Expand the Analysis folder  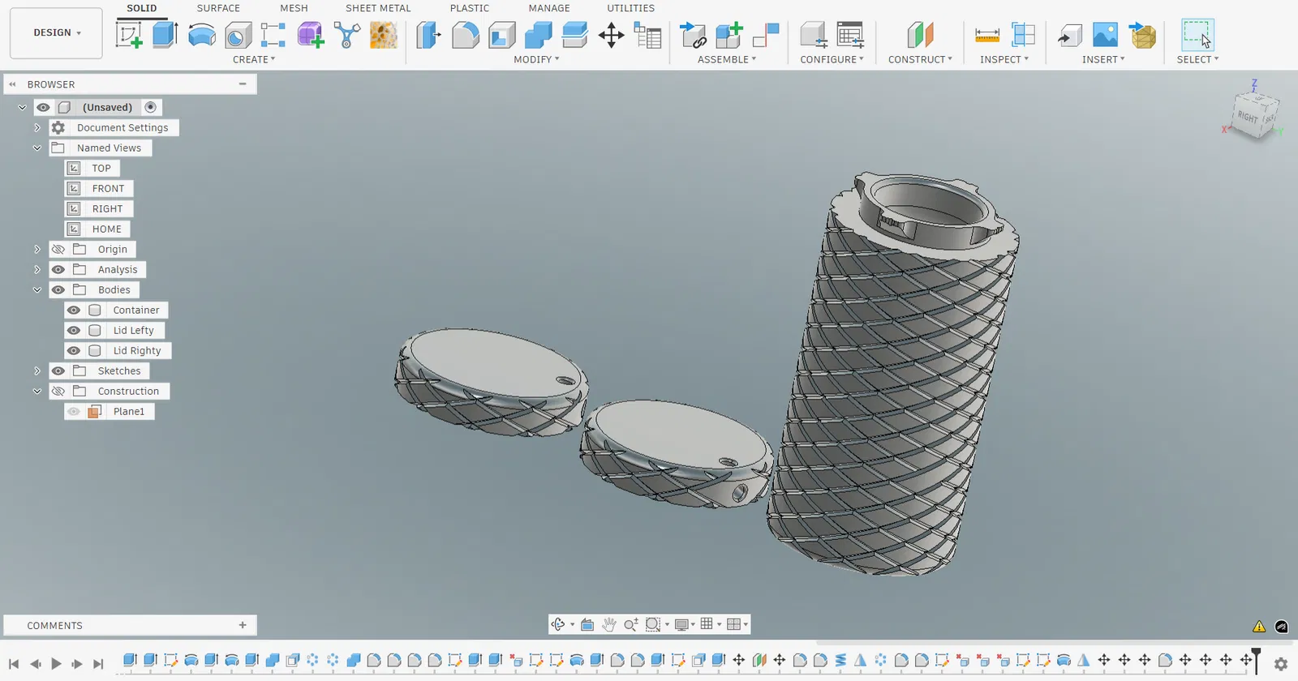pyautogui.click(x=37, y=270)
